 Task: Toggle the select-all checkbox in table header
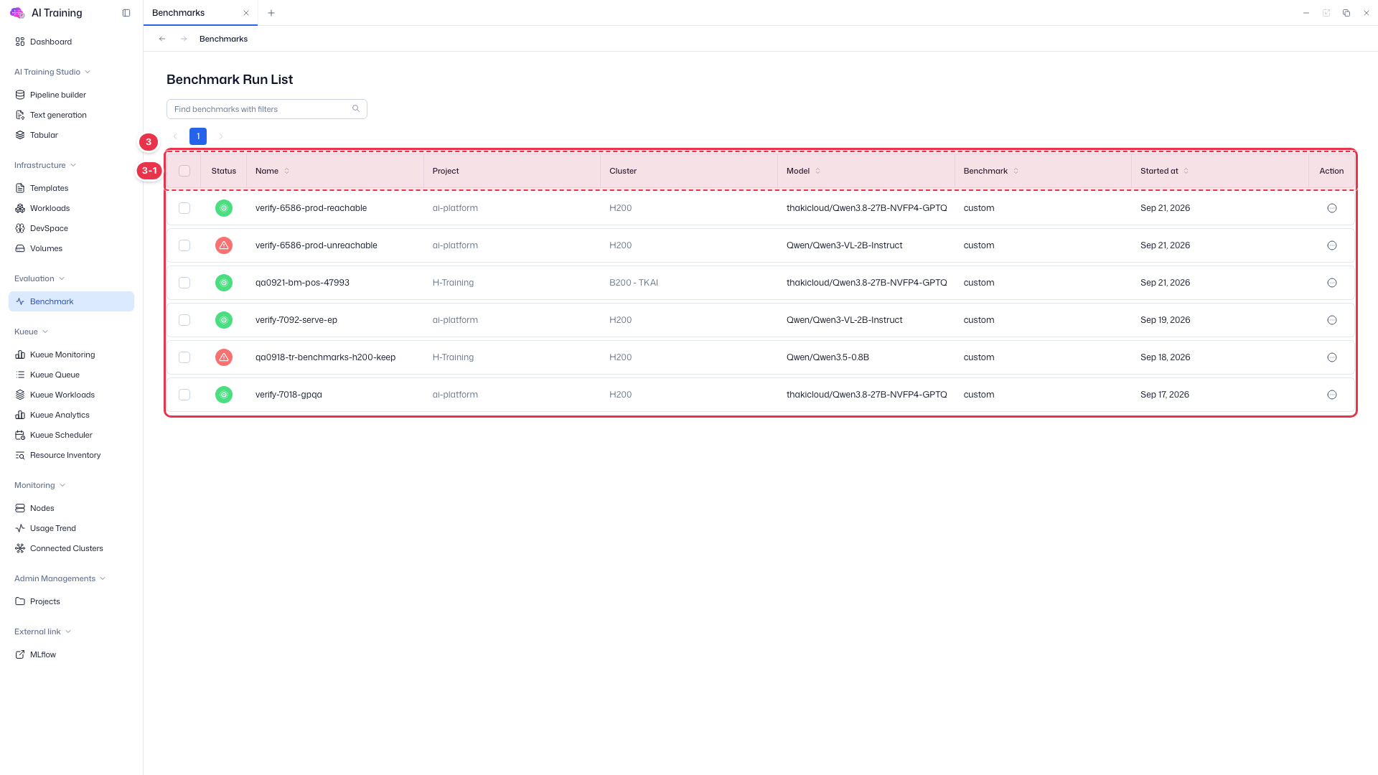coord(184,171)
